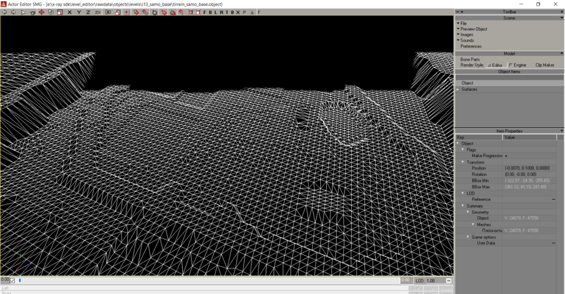Open Bone Parts editor

pyautogui.click(x=470, y=59)
